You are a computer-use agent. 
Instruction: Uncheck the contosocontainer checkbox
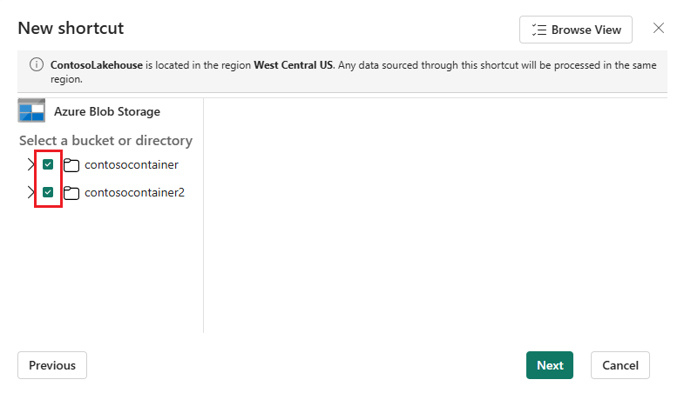[48, 164]
